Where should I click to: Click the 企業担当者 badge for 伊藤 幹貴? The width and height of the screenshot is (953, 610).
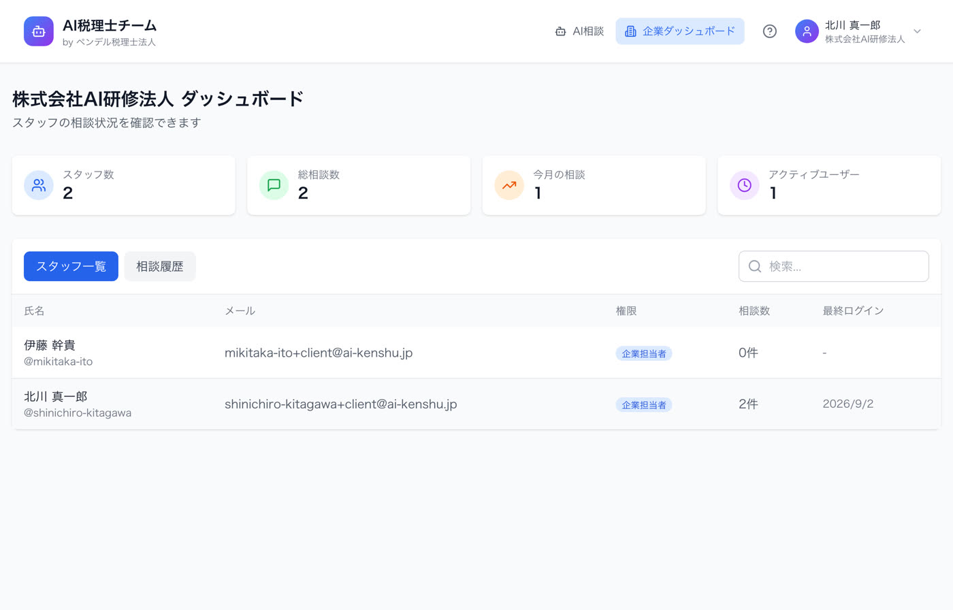coord(644,353)
